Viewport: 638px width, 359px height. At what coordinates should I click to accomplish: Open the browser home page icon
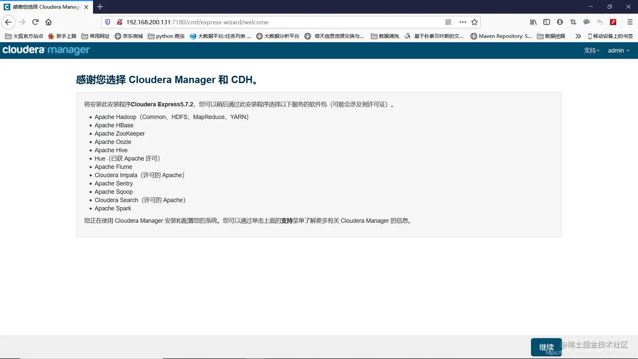click(49, 22)
